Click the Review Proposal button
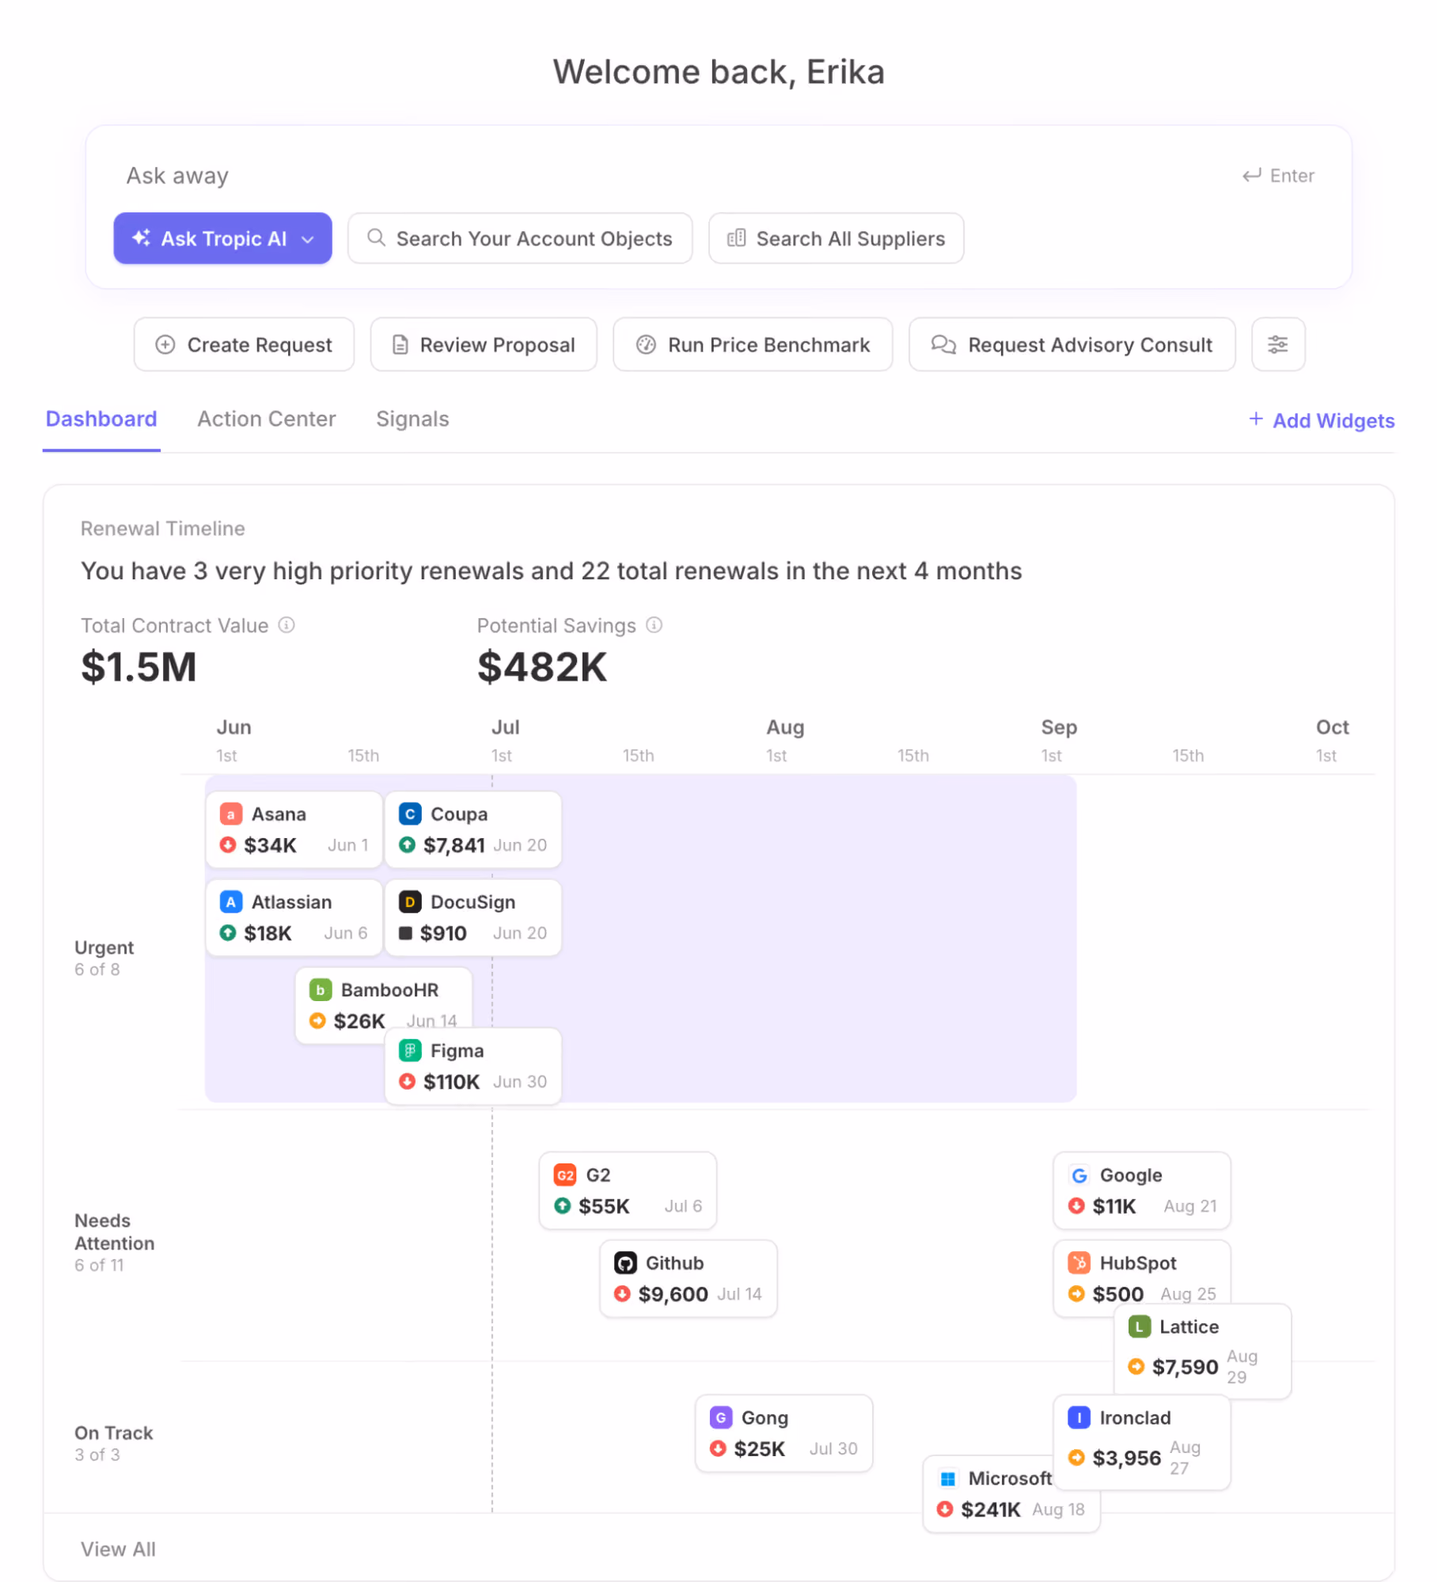The image size is (1438, 1582). 484,344
